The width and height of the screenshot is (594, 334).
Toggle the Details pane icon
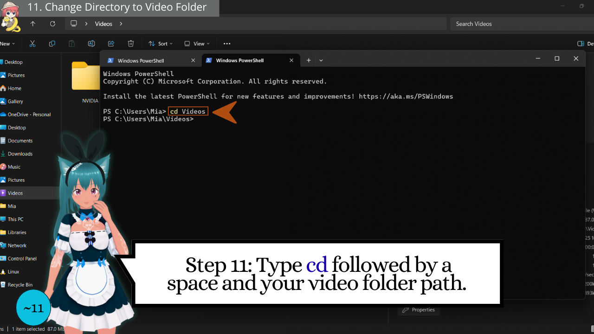coord(581,44)
